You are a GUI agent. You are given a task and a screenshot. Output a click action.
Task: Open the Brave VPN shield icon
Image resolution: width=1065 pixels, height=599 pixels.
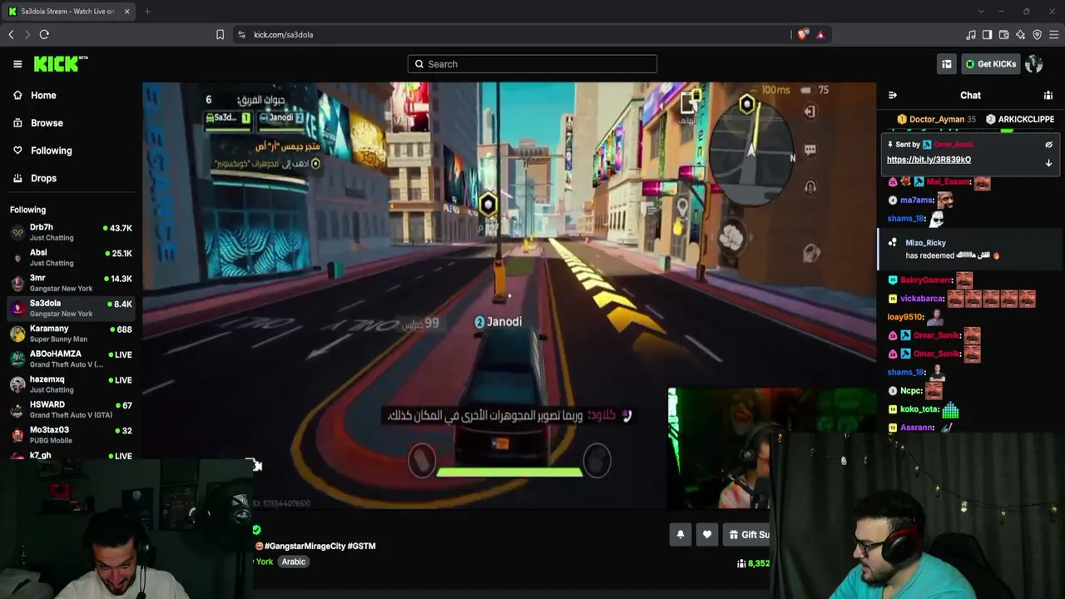1038,34
